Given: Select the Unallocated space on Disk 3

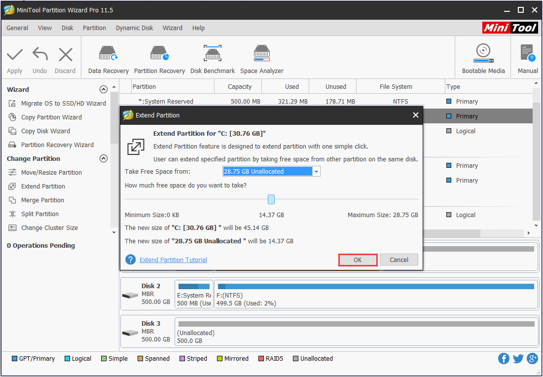Looking at the screenshot, I should (x=356, y=332).
